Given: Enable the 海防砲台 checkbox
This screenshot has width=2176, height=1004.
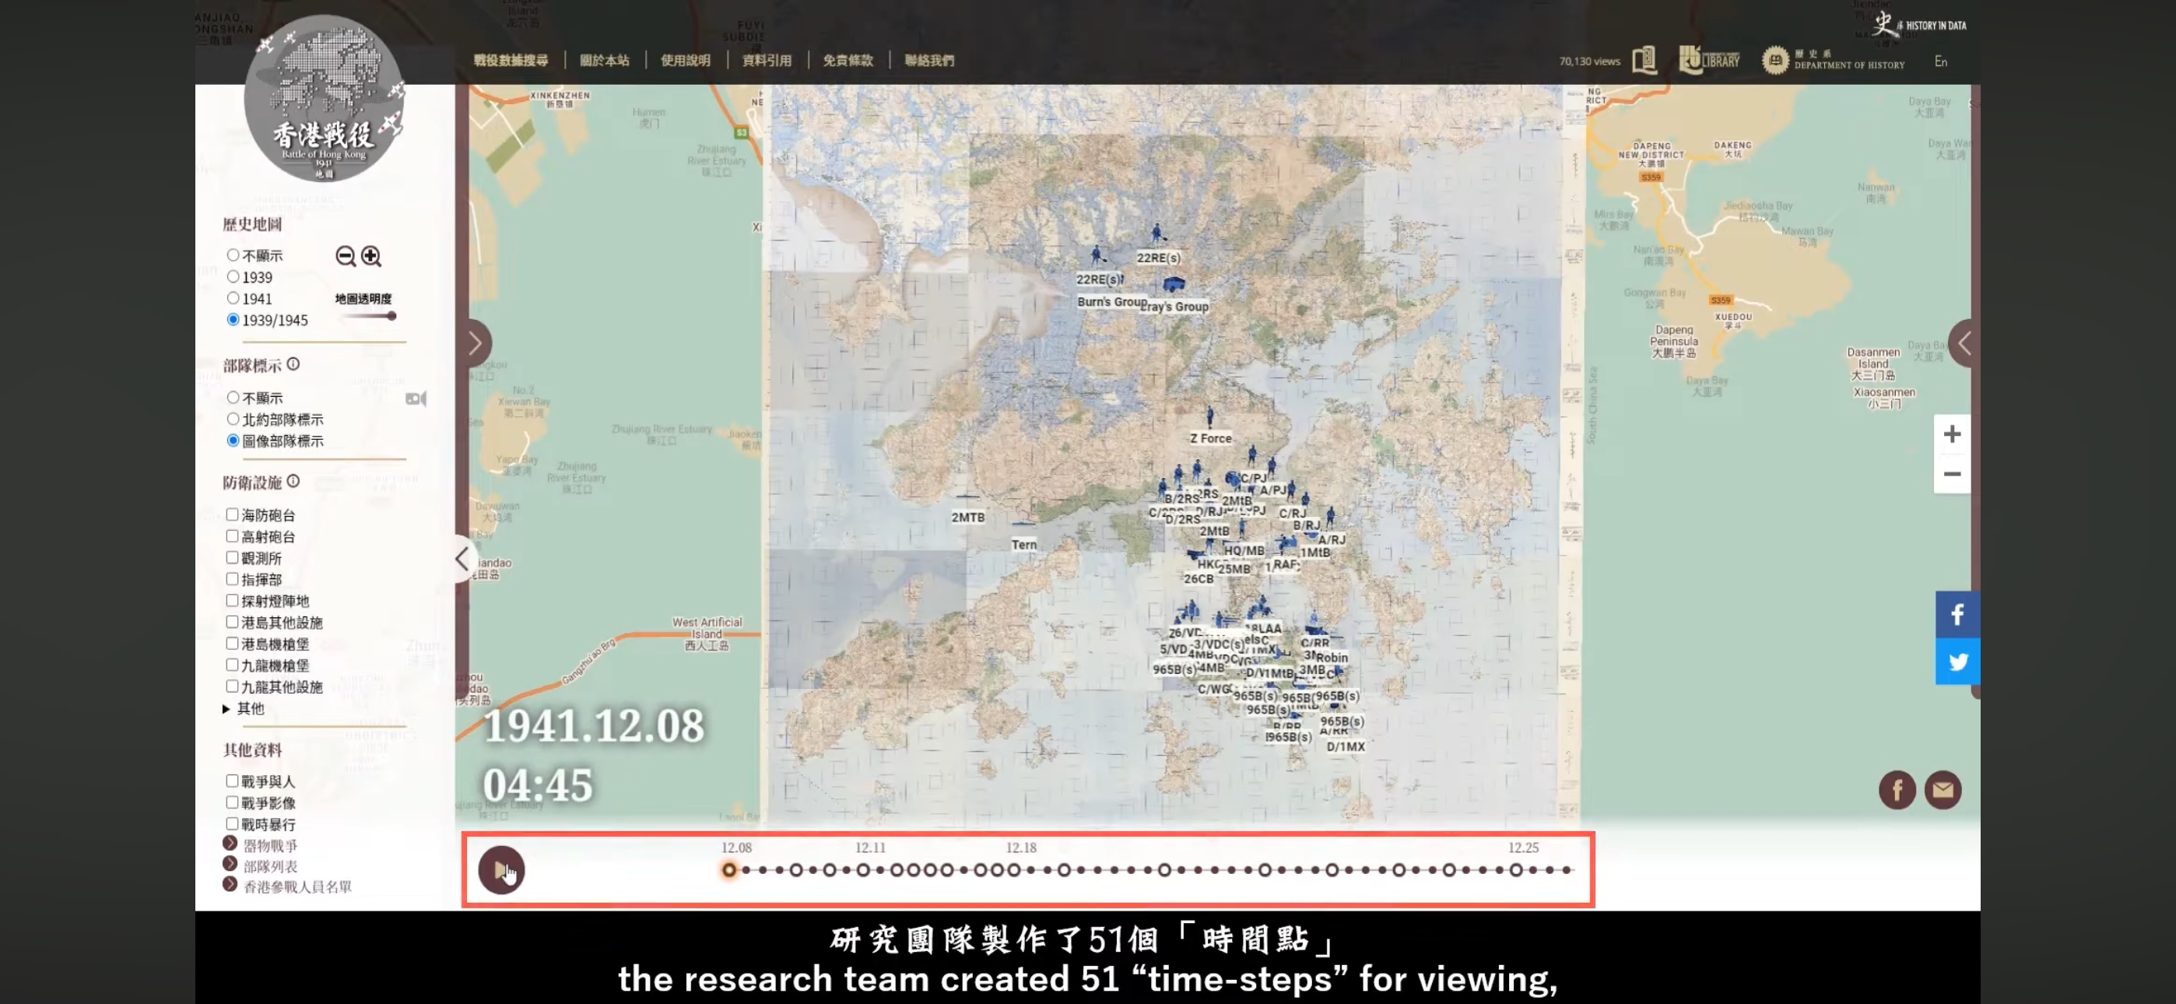Looking at the screenshot, I should tap(232, 514).
